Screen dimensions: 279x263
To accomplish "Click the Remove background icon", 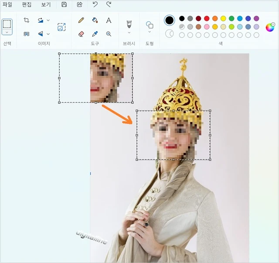I will click(x=27, y=34).
